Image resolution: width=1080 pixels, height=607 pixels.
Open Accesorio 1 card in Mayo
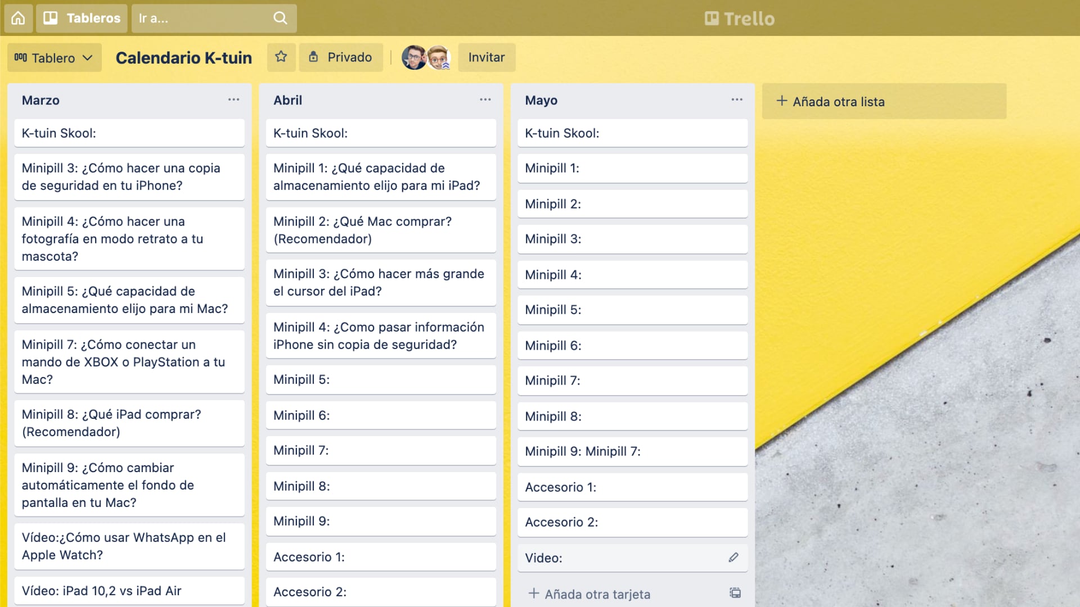click(x=632, y=487)
